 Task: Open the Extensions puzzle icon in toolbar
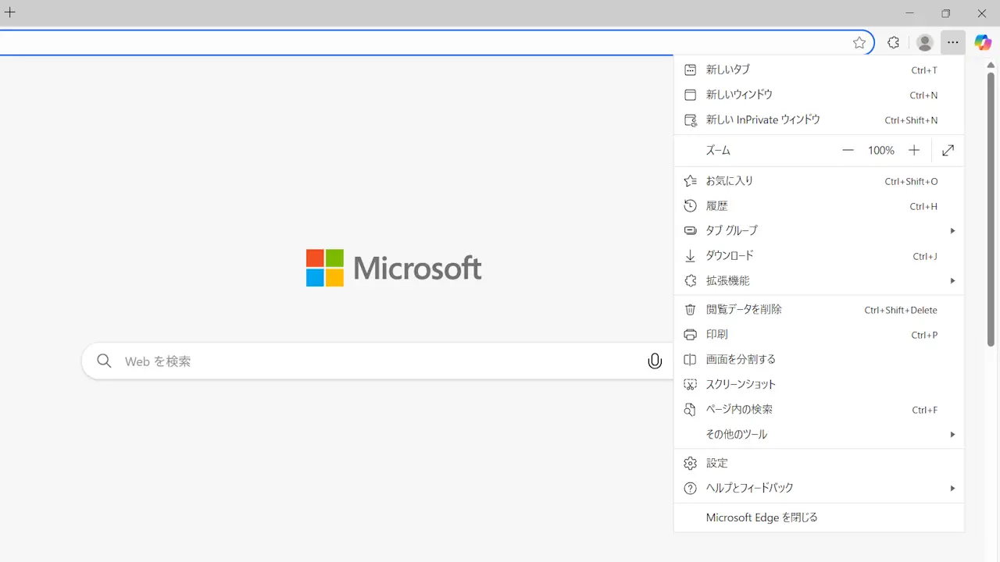point(893,43)
